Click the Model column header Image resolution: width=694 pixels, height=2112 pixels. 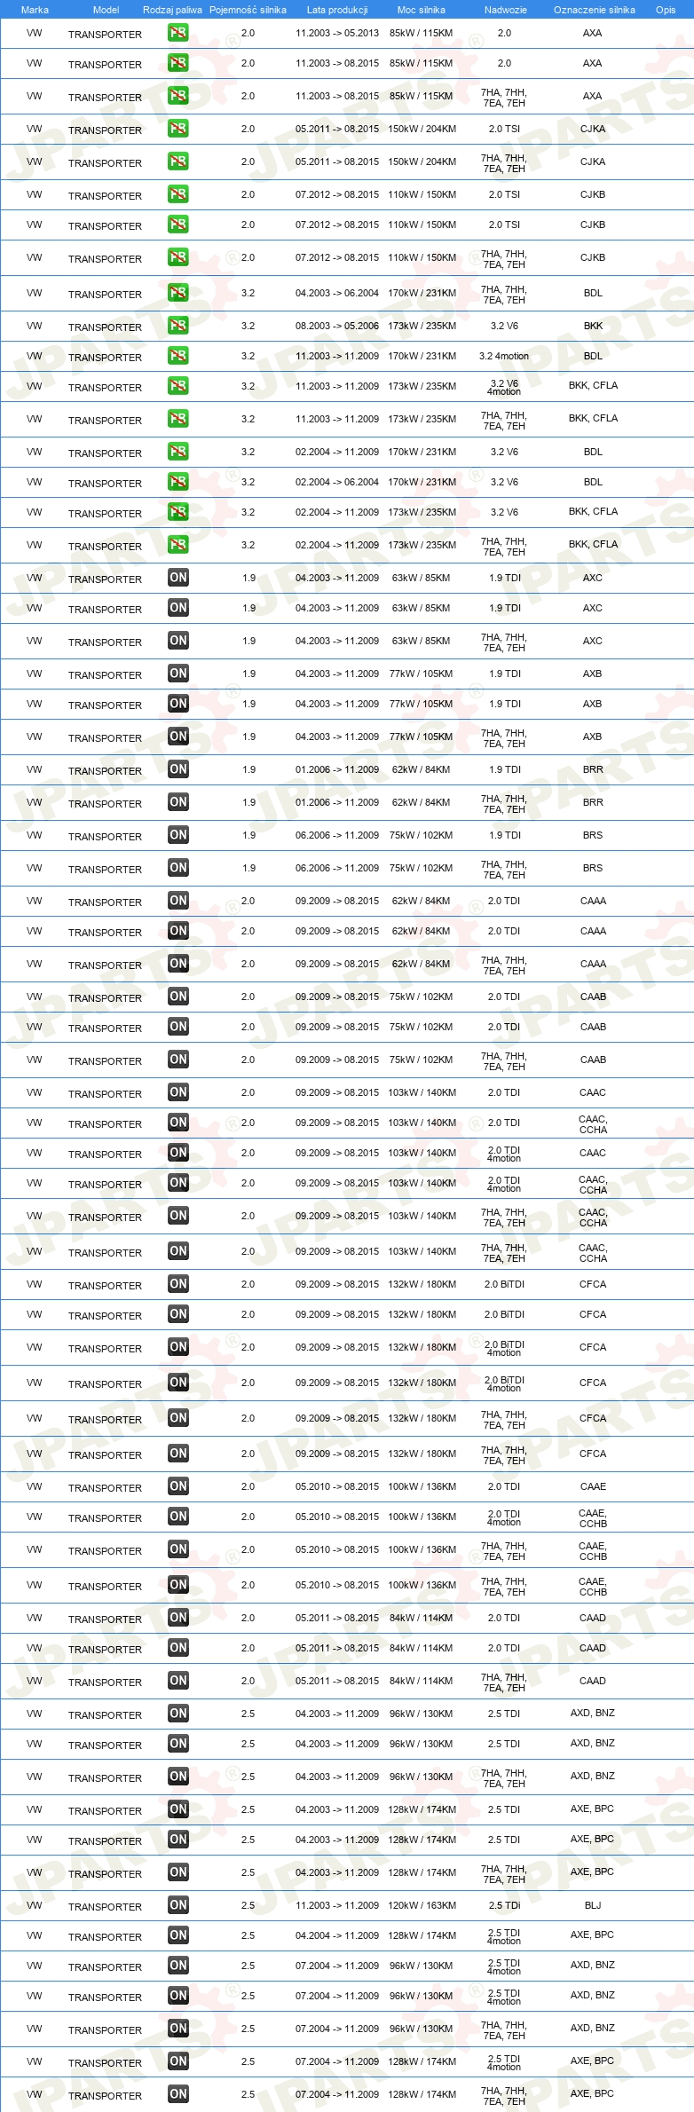[106, 10]
